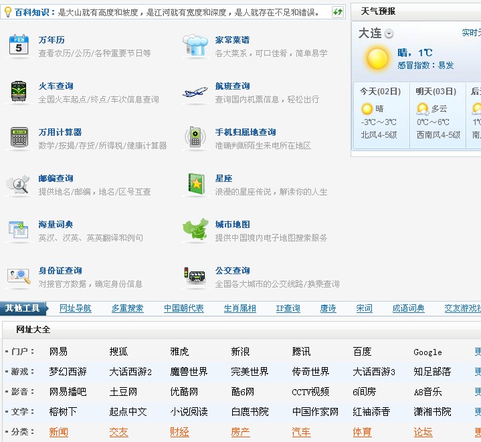The height and width of the screenshot is (442, 481).
Task: Click the 星座 green star book icon
Action: 196,184
